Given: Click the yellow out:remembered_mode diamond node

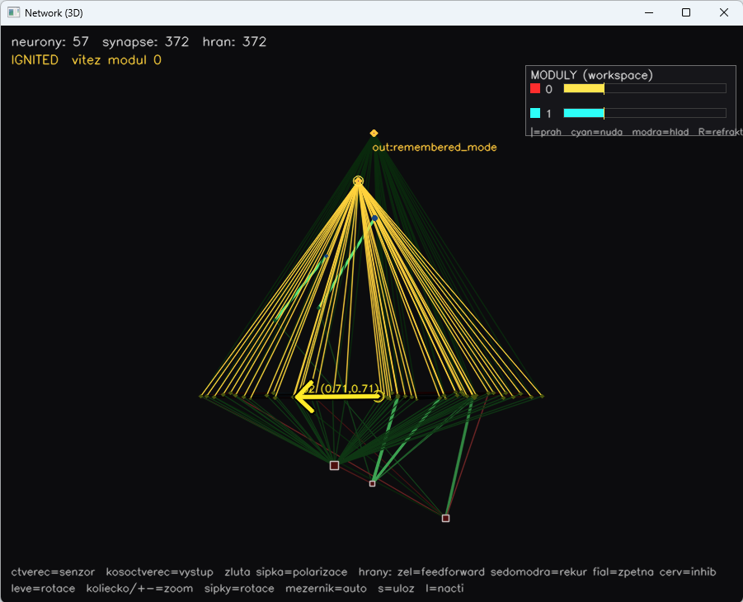Looking at the screenshot, I should pyautogui.click(x=374, y=134).
